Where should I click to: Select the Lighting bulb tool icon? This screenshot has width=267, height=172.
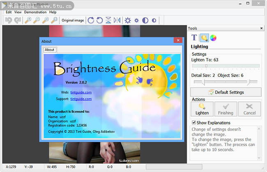tap(204, 38)
